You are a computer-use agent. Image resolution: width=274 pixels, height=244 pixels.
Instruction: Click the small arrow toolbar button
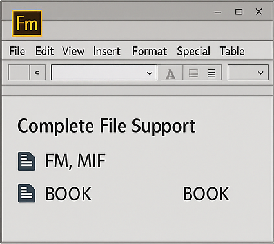click(37, 73)
